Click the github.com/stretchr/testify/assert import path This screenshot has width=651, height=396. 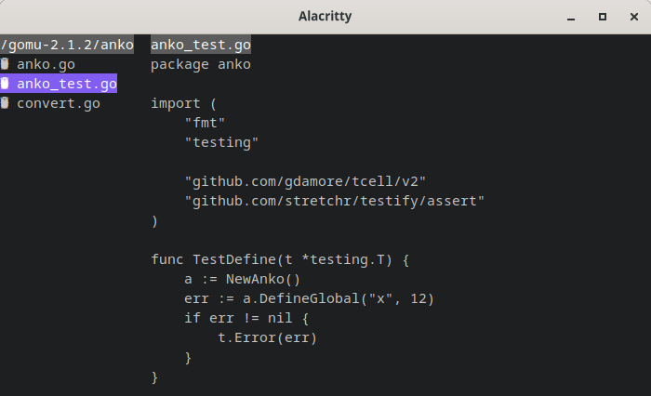(334, 201)
